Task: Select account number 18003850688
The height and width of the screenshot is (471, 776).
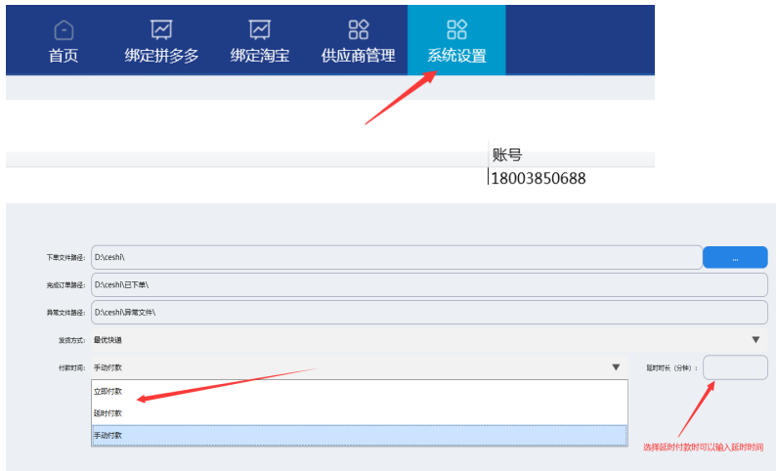Action: pos(538,179)
